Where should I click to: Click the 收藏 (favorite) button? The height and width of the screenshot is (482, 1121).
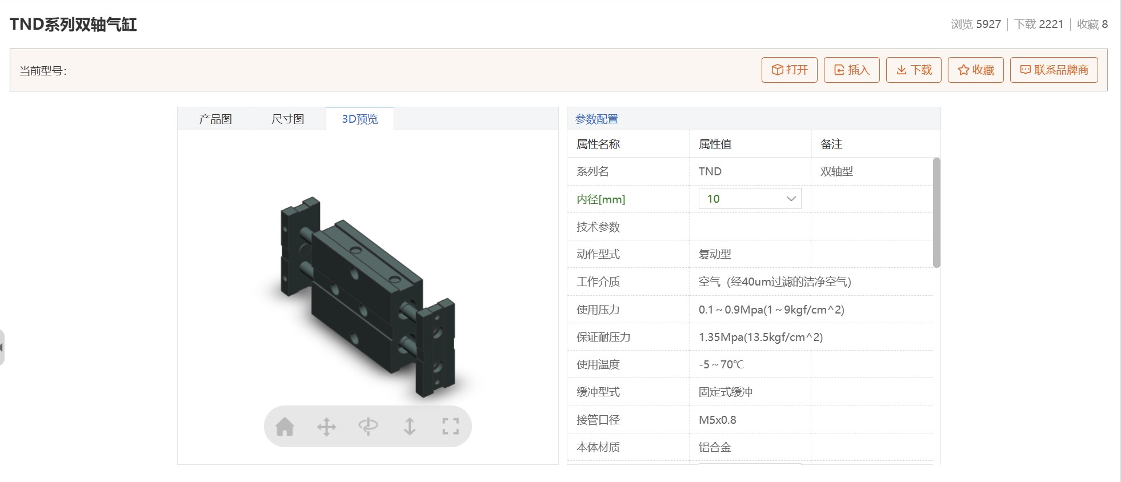(976, 70)
